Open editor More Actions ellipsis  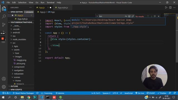tap(174, 7)
